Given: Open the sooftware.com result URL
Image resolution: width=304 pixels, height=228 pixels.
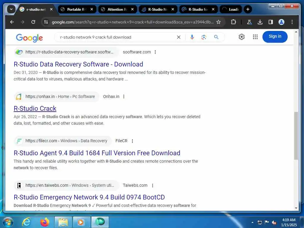Looking at the screenshot, I should click(69, 52).
